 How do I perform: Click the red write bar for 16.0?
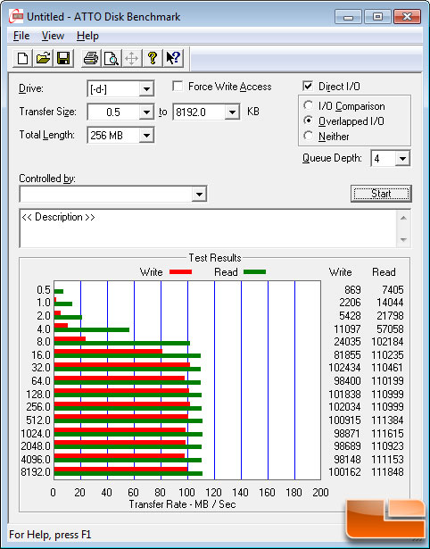pyautogui.click(x=108, y=351)
